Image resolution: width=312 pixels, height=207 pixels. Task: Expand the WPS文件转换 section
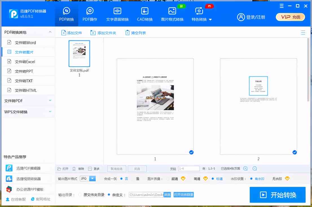tap(28, 112)
